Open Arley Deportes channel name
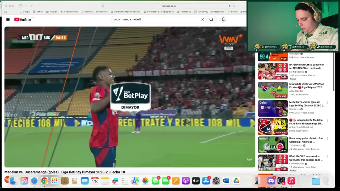This screenshot has height=191, width=340. (x=296, y=91)
